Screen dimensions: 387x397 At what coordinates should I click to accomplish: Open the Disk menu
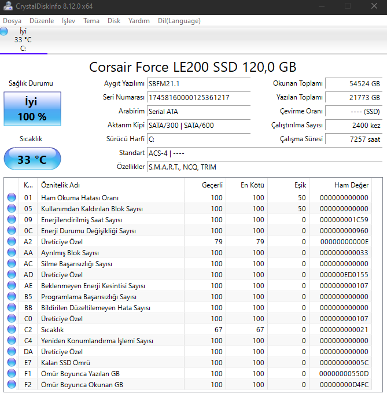[x=114, y=21]
